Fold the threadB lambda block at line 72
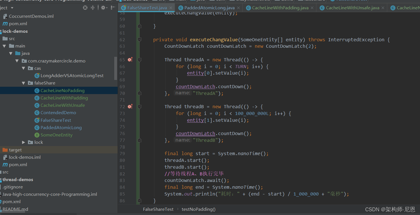This screenshot has width=420, height=215. pyautogui.click(x=139, y=107)
